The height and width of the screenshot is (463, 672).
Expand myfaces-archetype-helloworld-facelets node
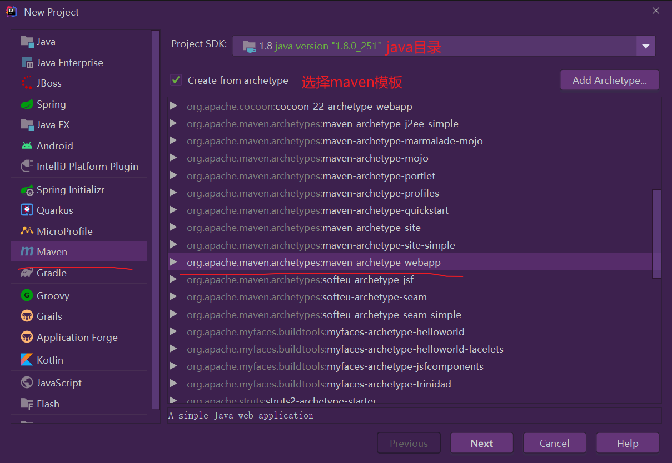173,349
